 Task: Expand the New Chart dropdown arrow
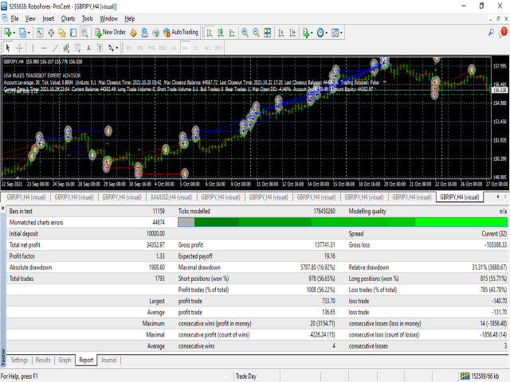click(14, 33)
